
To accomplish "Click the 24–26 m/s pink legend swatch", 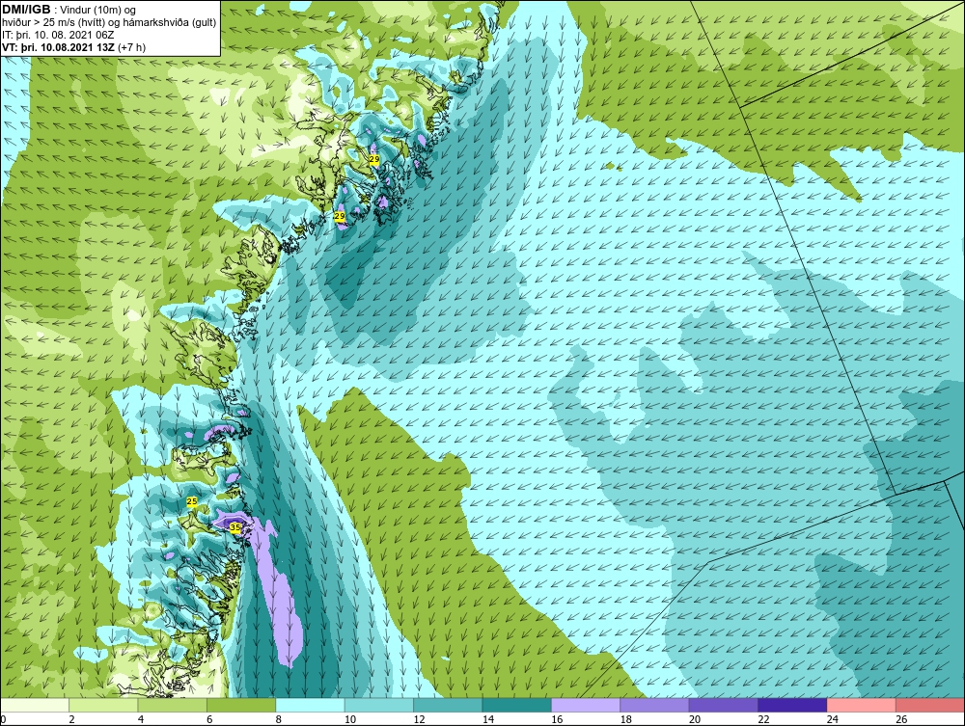I will coord(862,705).
